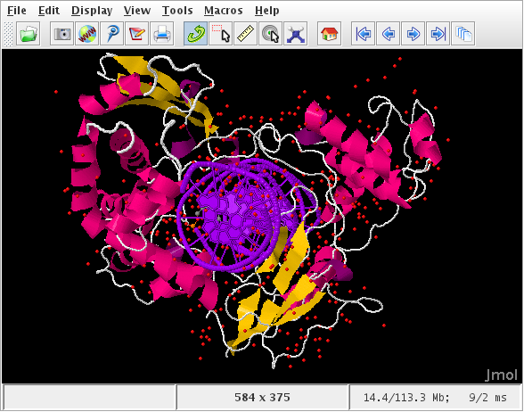Open the Display menu

[x=92, y=11]
